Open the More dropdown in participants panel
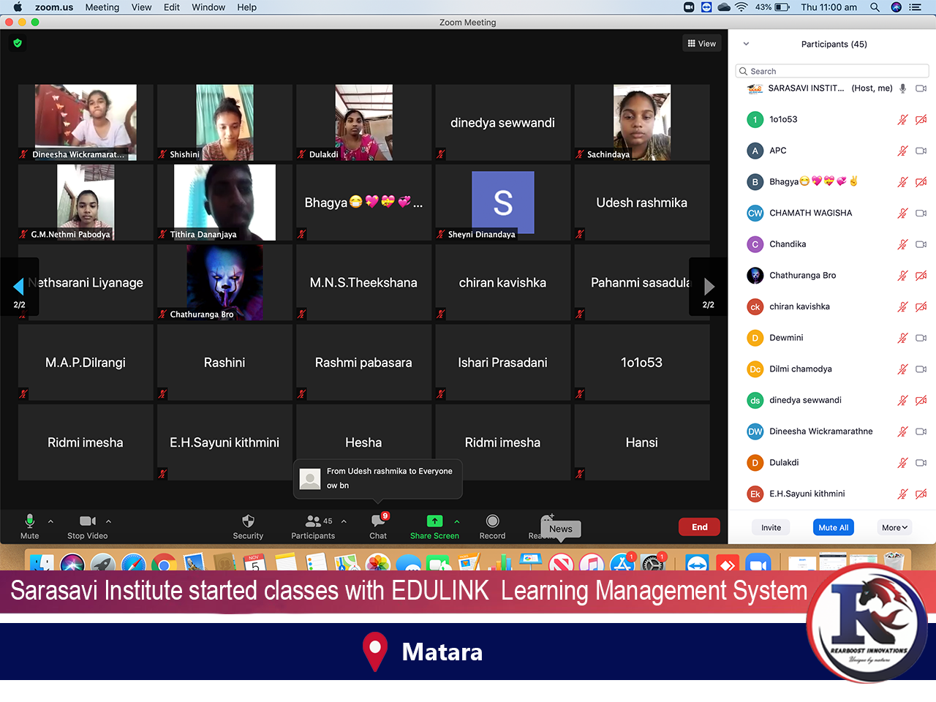936x702 pixels. pos(894,527)
